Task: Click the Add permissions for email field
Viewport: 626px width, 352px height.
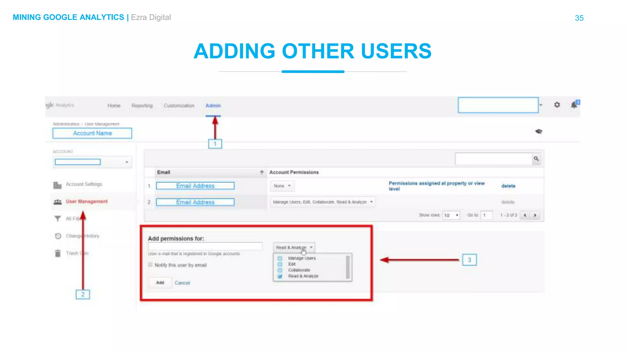Action: (x=205, y=246)
